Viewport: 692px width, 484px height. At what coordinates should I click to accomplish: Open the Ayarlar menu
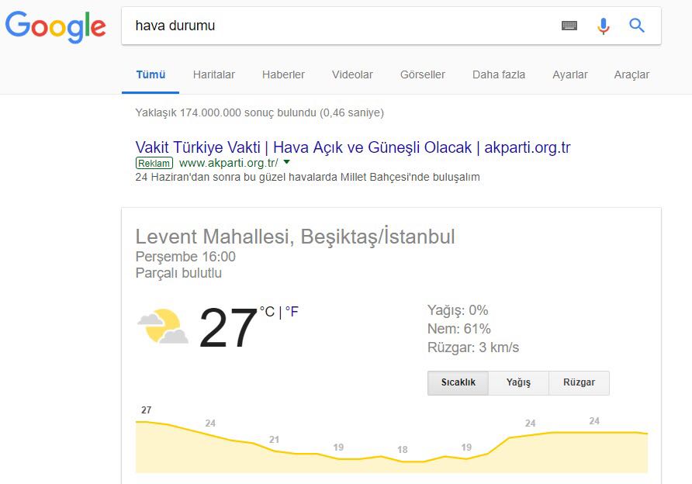tap(570, 74)
